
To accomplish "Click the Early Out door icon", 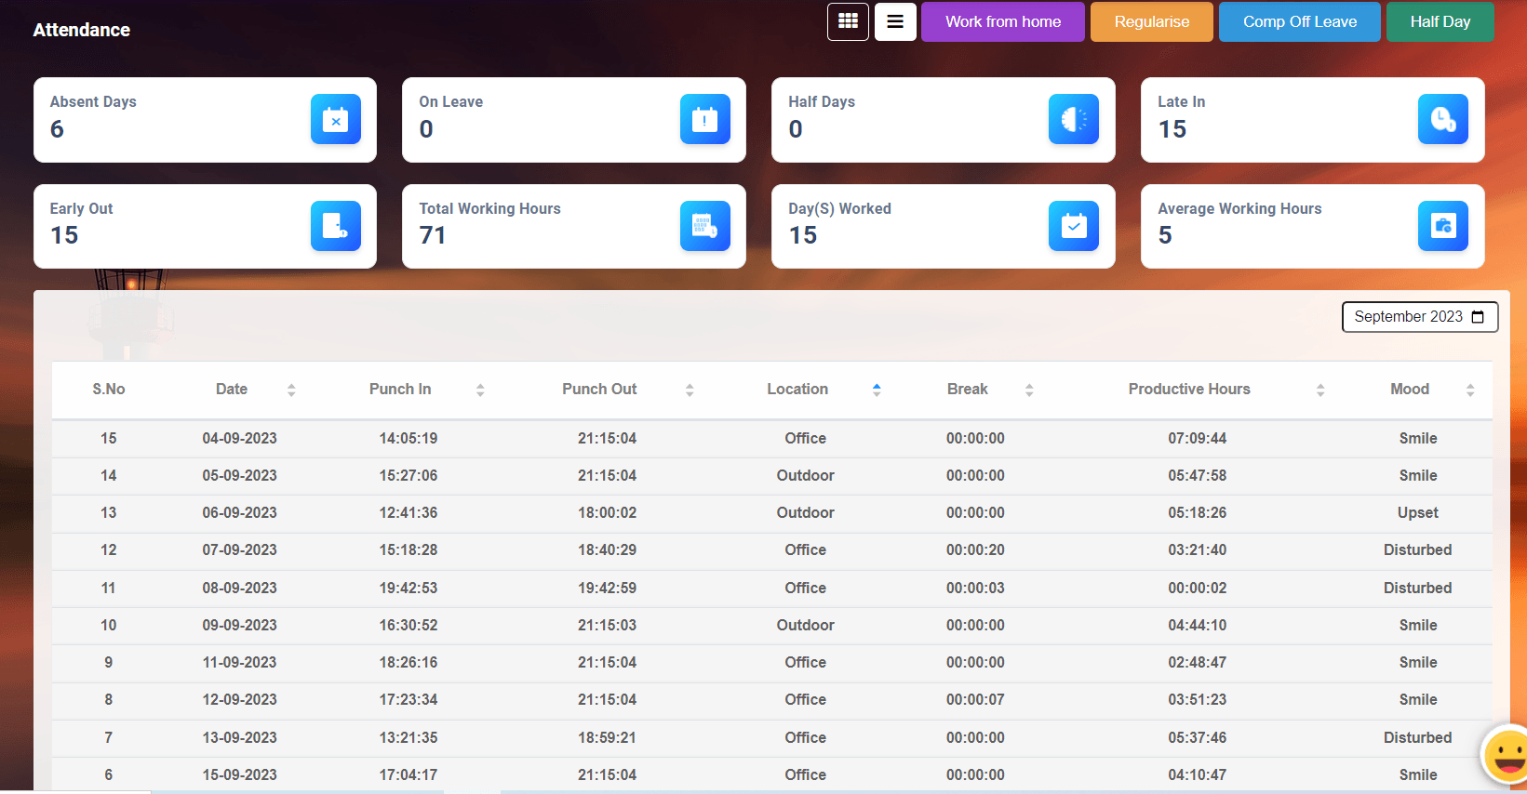I will 335,226.
